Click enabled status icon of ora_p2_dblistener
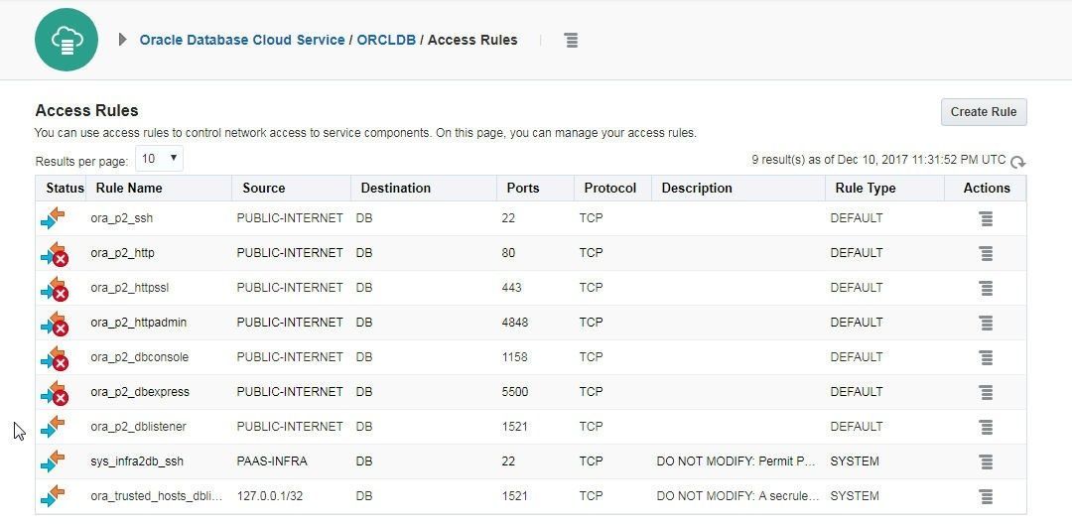Image resolution: width=1072 pixels, height=526 pixels. click(x=53, y=427)
